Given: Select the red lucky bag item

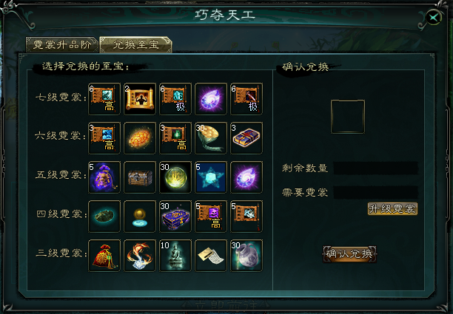Looking at the screenshot, I should coord(104,256).
